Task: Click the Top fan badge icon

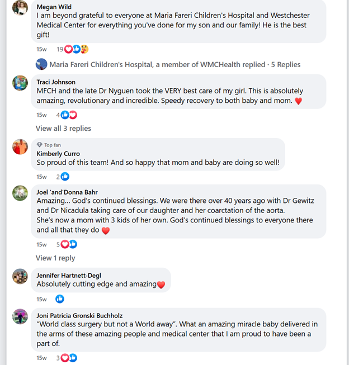Action: 40,145
